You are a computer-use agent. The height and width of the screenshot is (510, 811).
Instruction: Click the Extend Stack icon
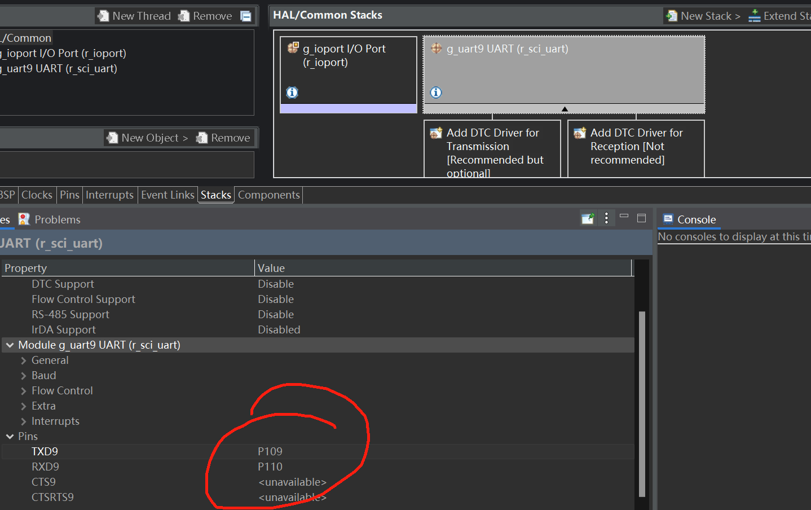(x=755, y=16)
